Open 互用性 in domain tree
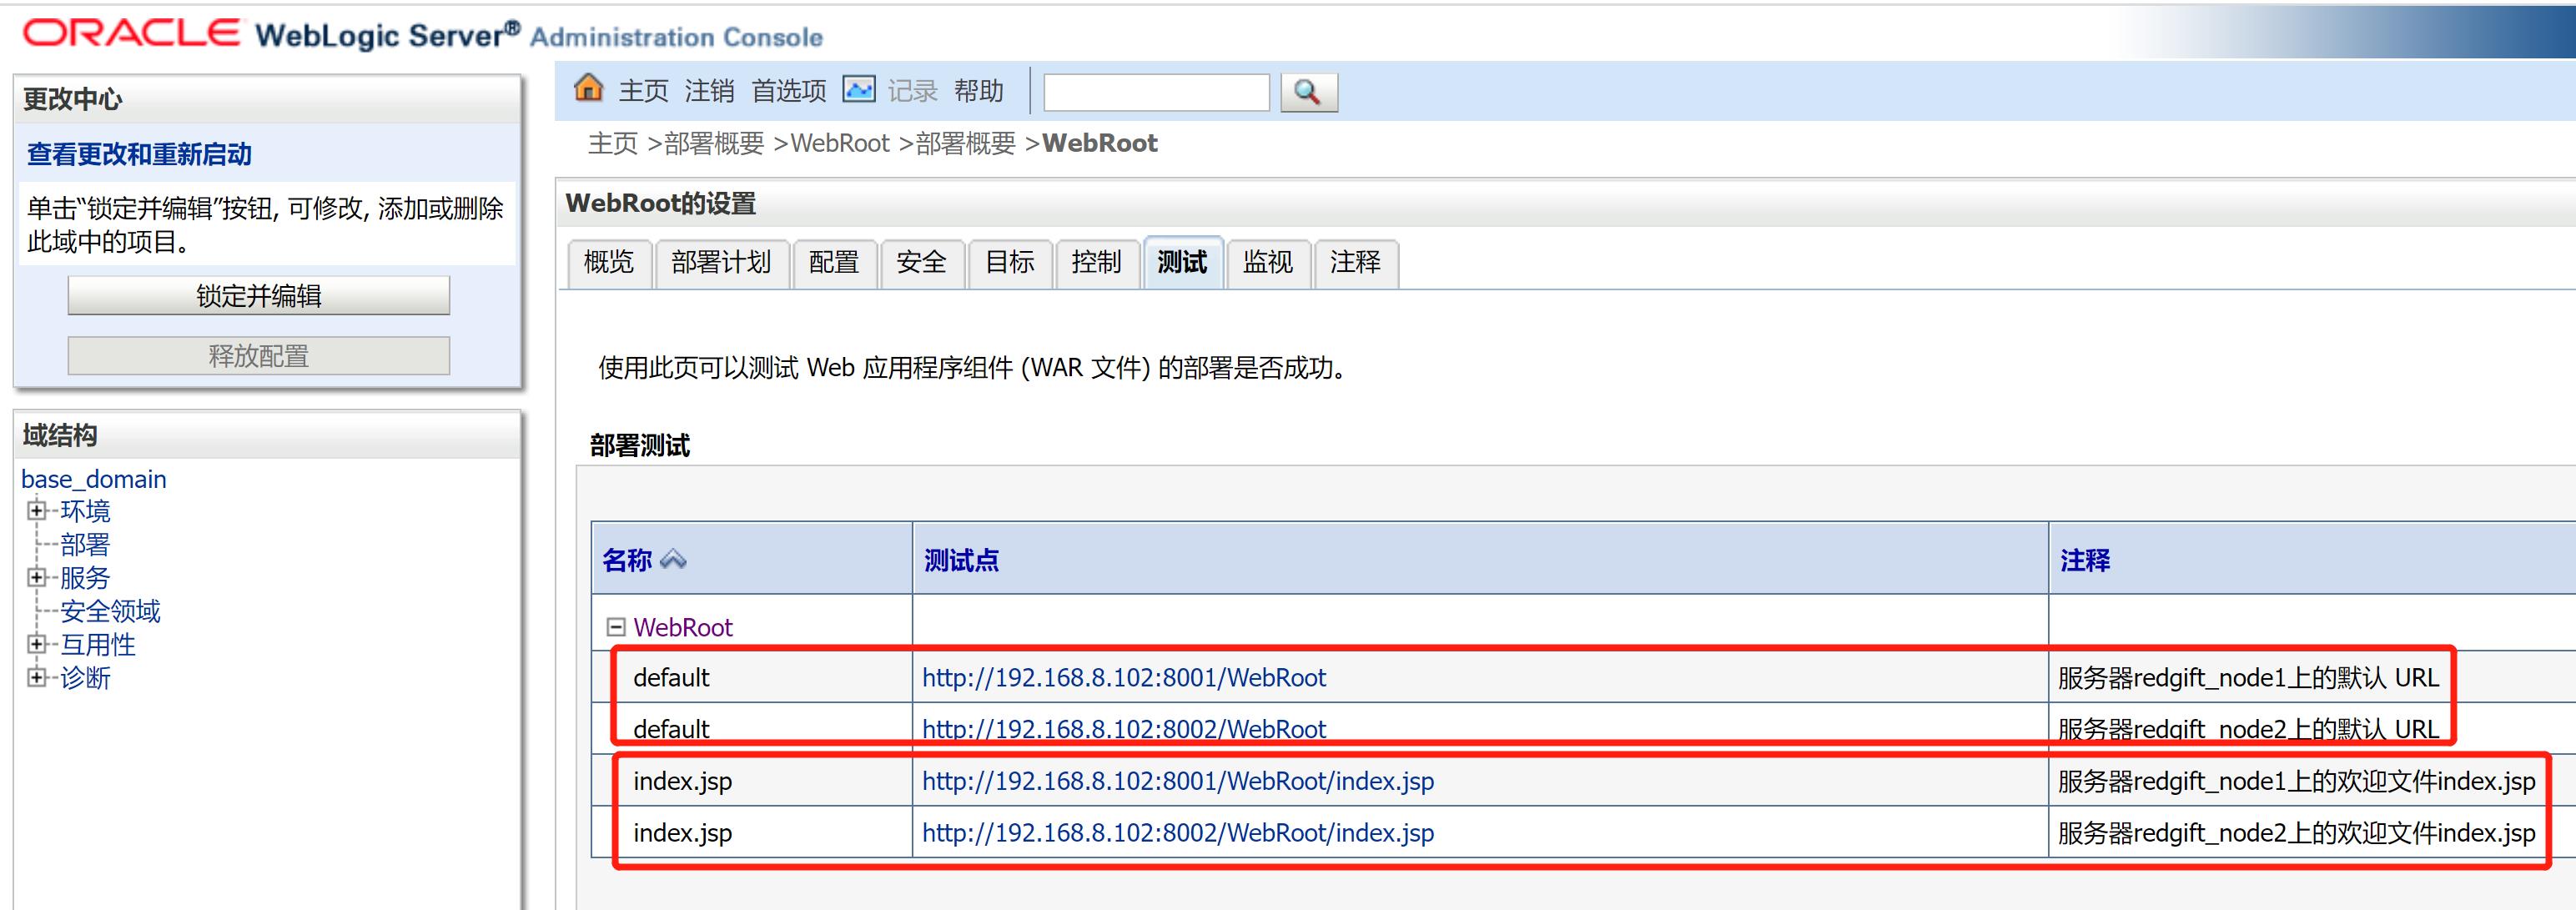Screen dimensions: 2576x910 pyautogui.click(x=98, y=645)
